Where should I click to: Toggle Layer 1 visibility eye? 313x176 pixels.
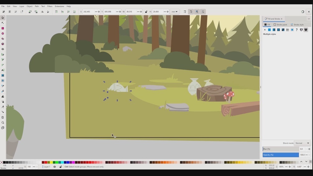click(55, 167)
